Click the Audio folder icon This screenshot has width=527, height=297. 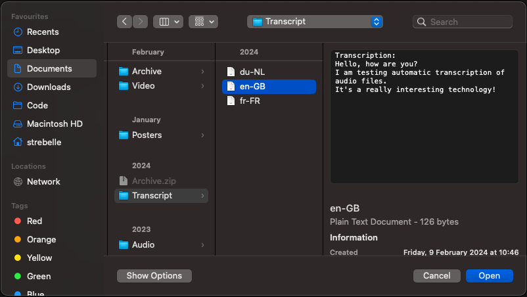pos(124,245)
